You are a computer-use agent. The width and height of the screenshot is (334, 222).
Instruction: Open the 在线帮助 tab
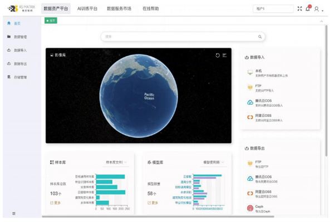click(x=151, y=9)
